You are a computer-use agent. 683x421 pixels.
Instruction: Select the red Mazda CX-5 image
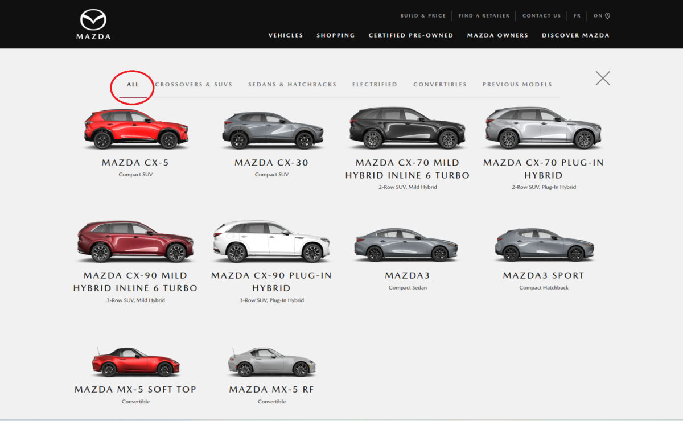[x=136, y=129]
